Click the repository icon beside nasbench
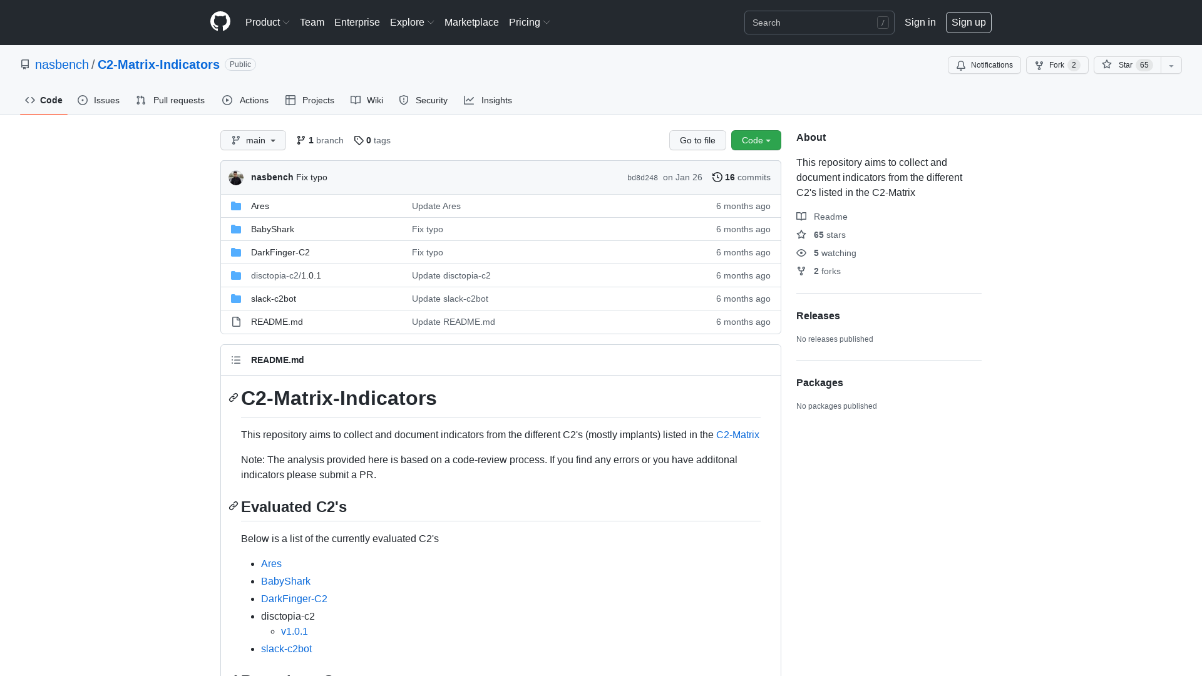The height and width of the screenshot is (676, 1202). pos(25,64)
